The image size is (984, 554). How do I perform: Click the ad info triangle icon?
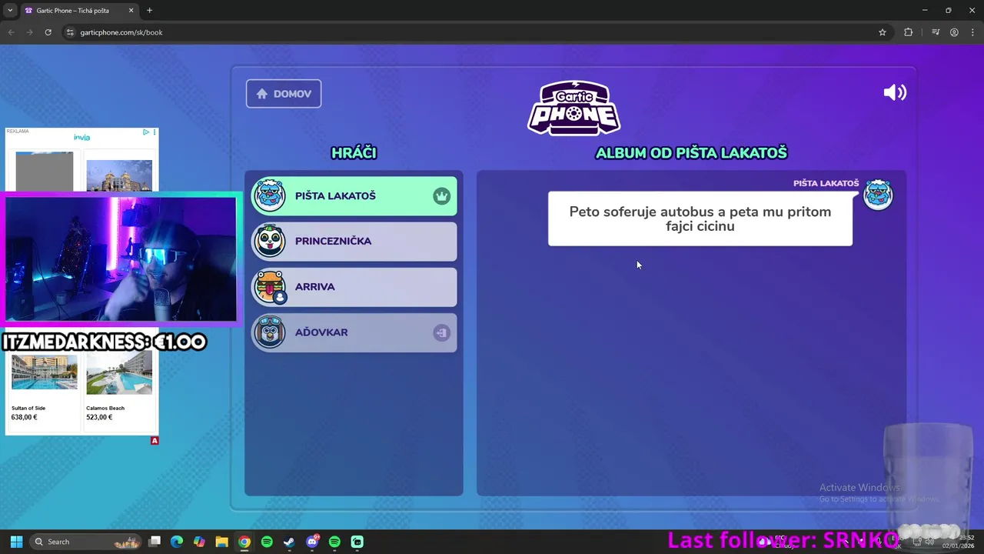point(146,132)
